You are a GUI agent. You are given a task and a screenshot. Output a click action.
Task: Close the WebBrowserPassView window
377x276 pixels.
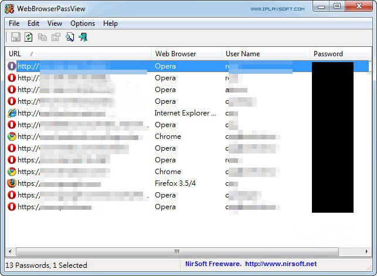coord(359,6)
